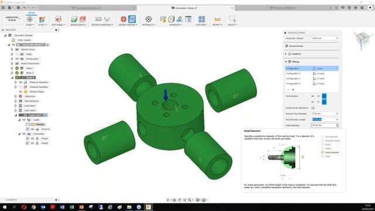Collapse the Constraints tree node
The width and height of the screenshot is (375, 211).
point(19,134)
